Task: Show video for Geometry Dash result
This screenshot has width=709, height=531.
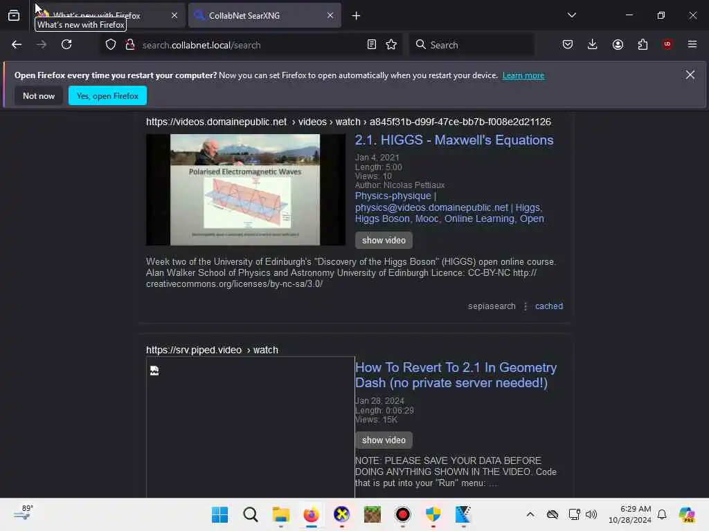Action: click(x=384, y=440)
